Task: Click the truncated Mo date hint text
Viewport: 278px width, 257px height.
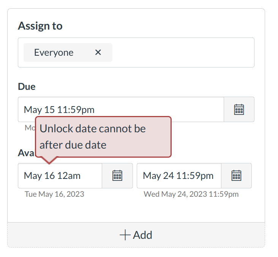Action: pyautogui.click(x=30, y=128)
